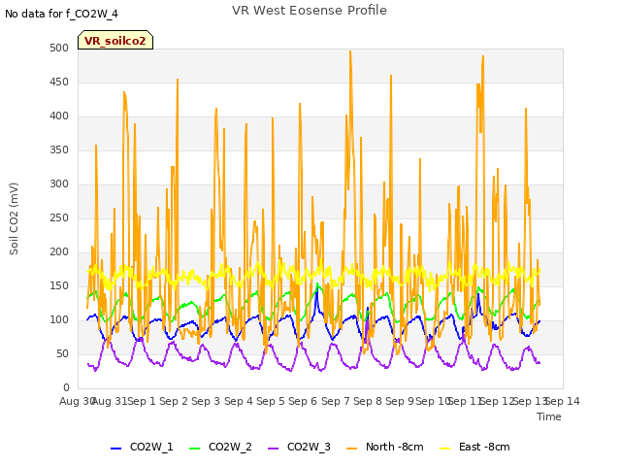Viewport: 621px width, 466px height.
Task: Click the VR_soilco2 label box
Action: tap(115, 40)
